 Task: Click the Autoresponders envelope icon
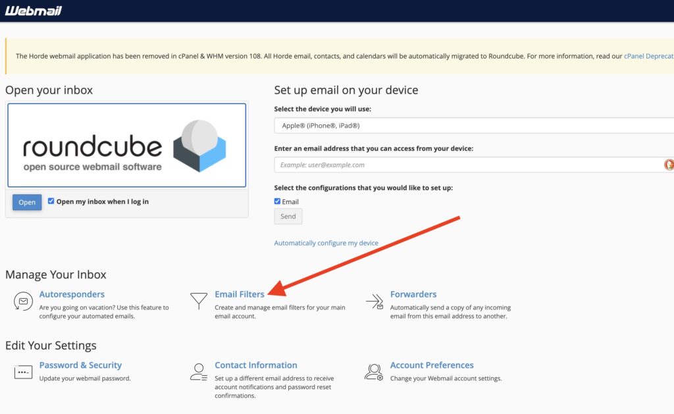coord(23,301)
